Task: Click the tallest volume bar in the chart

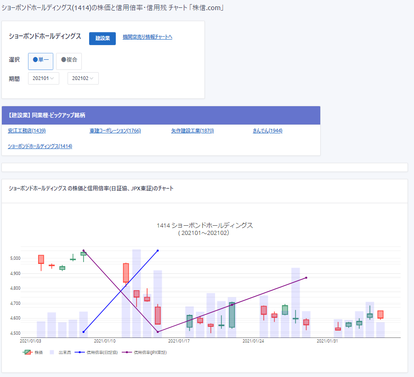Action: (x=136, y=294)
